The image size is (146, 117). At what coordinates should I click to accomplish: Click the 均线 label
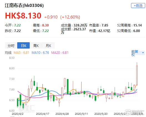8,53
